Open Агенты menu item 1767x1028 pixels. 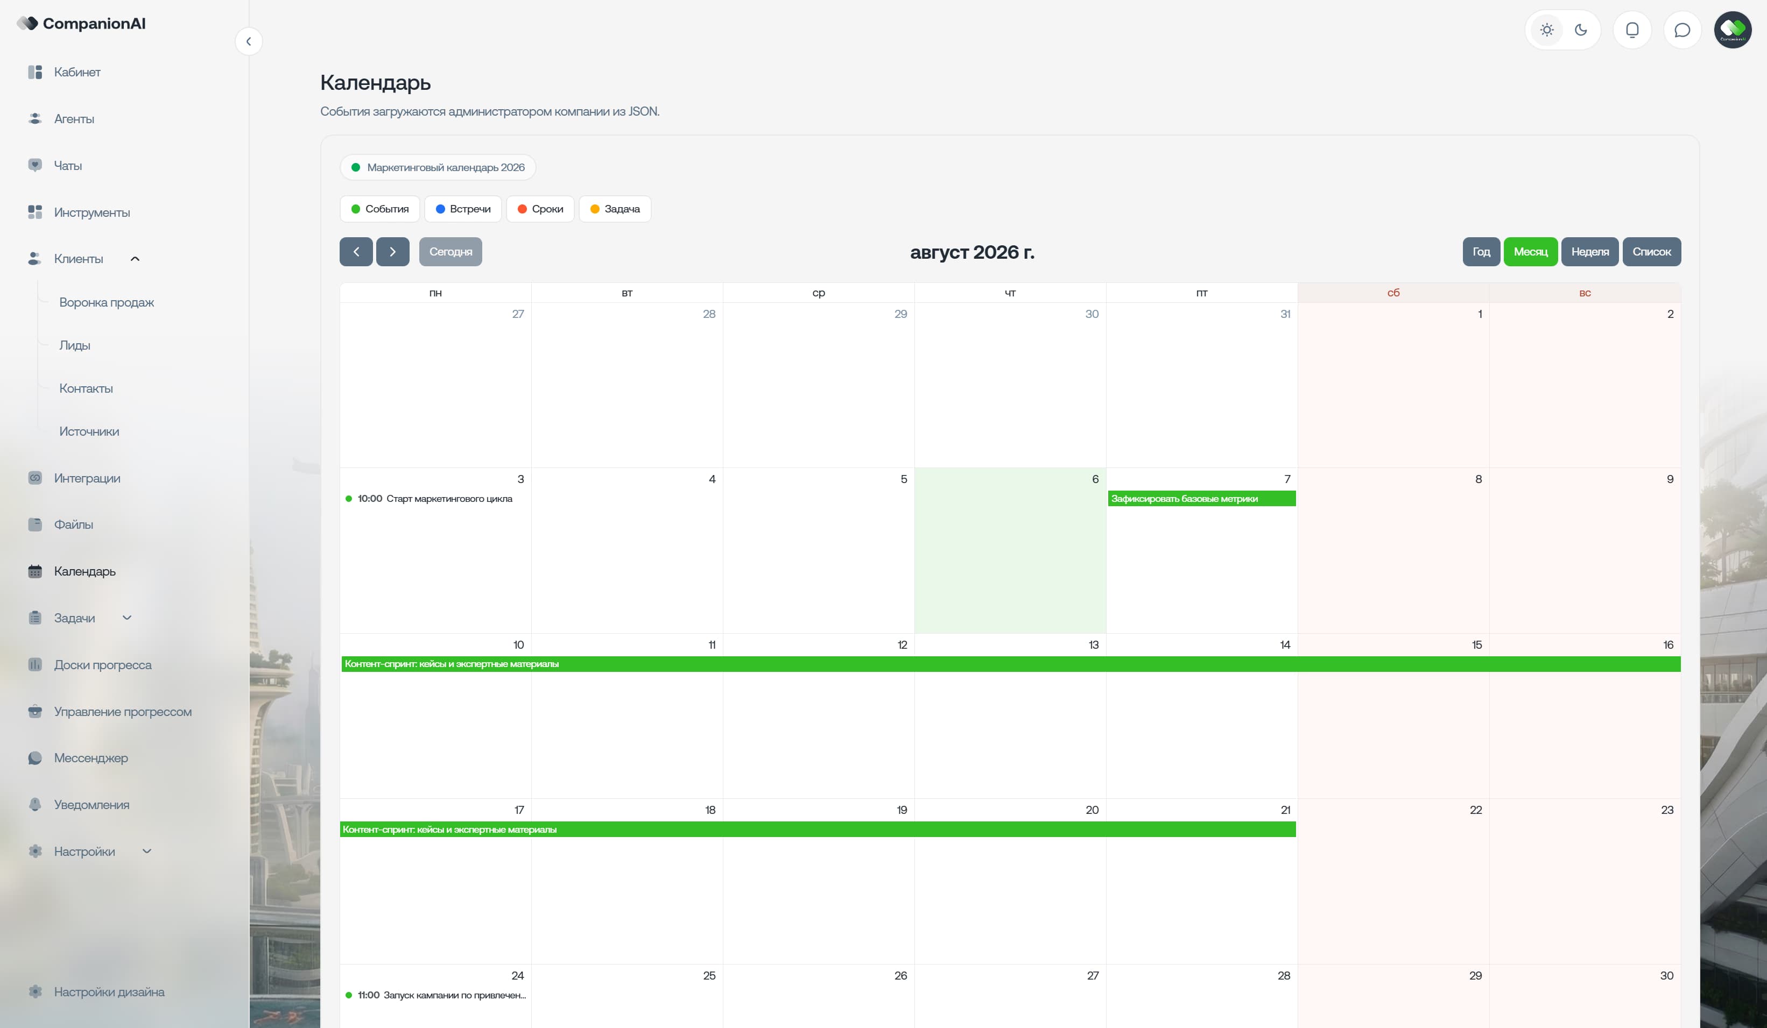[x=74, y=118]
